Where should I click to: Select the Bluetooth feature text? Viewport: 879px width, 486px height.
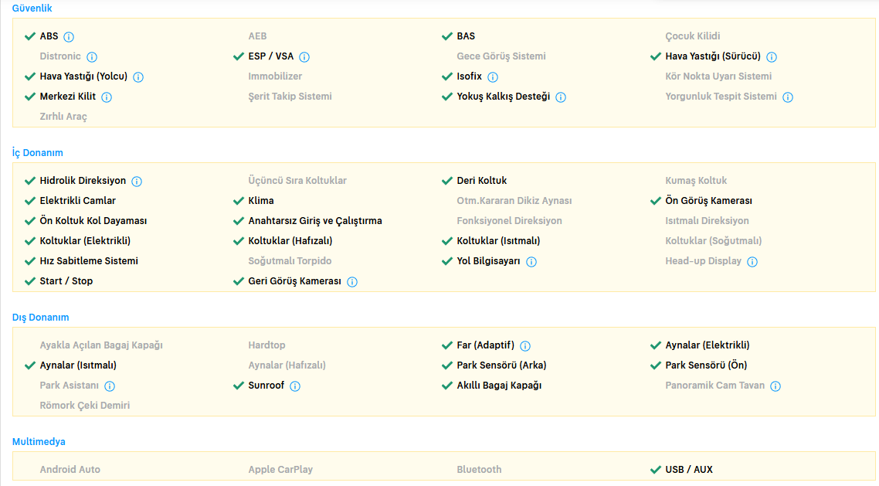(x=480, y=471)
